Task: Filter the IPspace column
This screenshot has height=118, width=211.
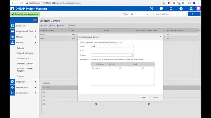Action: pyautogui.click(x=133, y=30)
